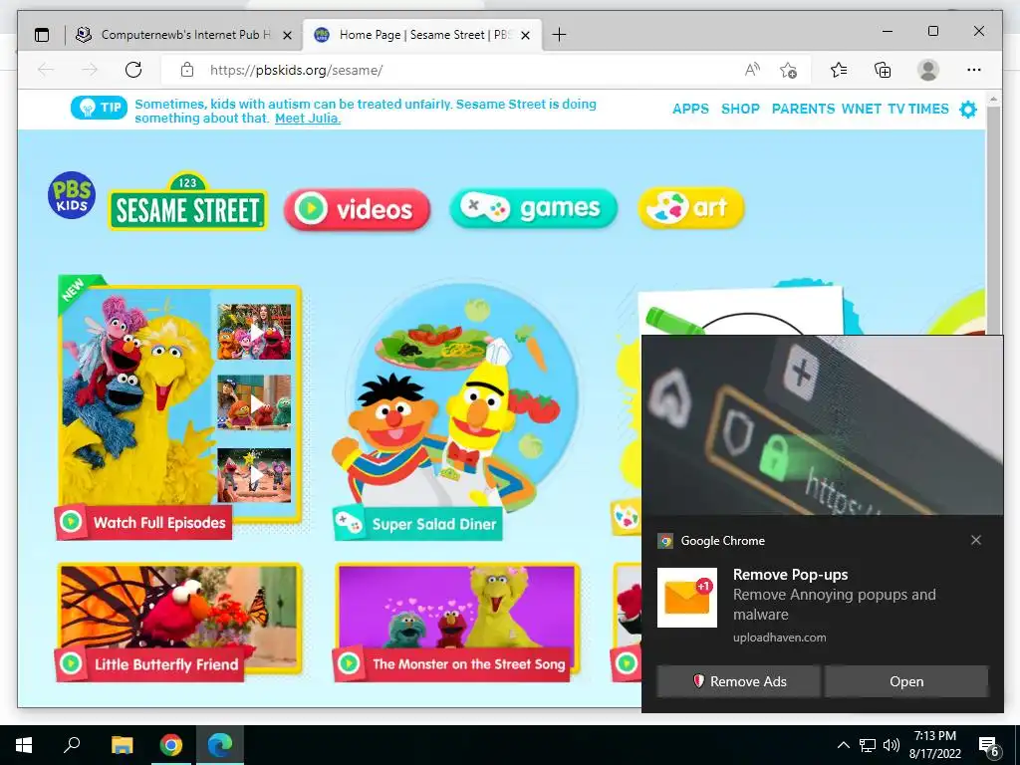
Task: Close the Sesame Street tab
Action: click(526, 35)
